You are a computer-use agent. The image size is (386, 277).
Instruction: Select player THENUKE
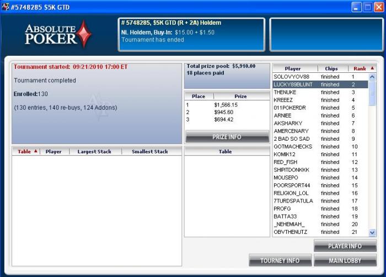point(320,92)
